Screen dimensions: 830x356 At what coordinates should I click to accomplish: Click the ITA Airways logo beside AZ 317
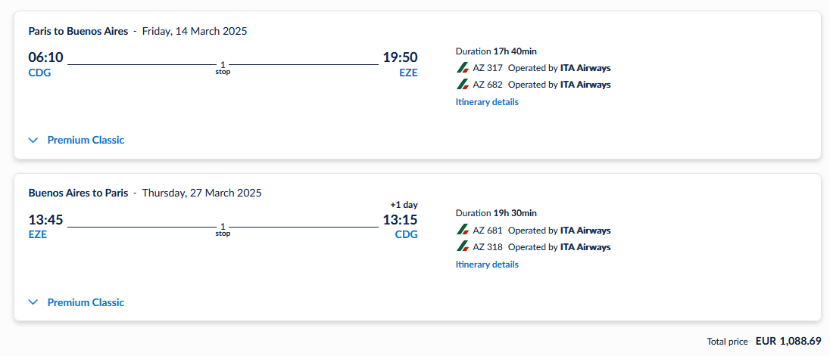[x=463, y=68]
